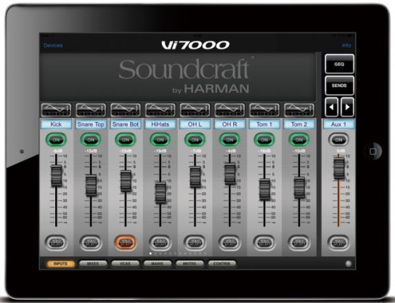
Task: Toggle HiHats channel ON button
Action: coord(160,140)
